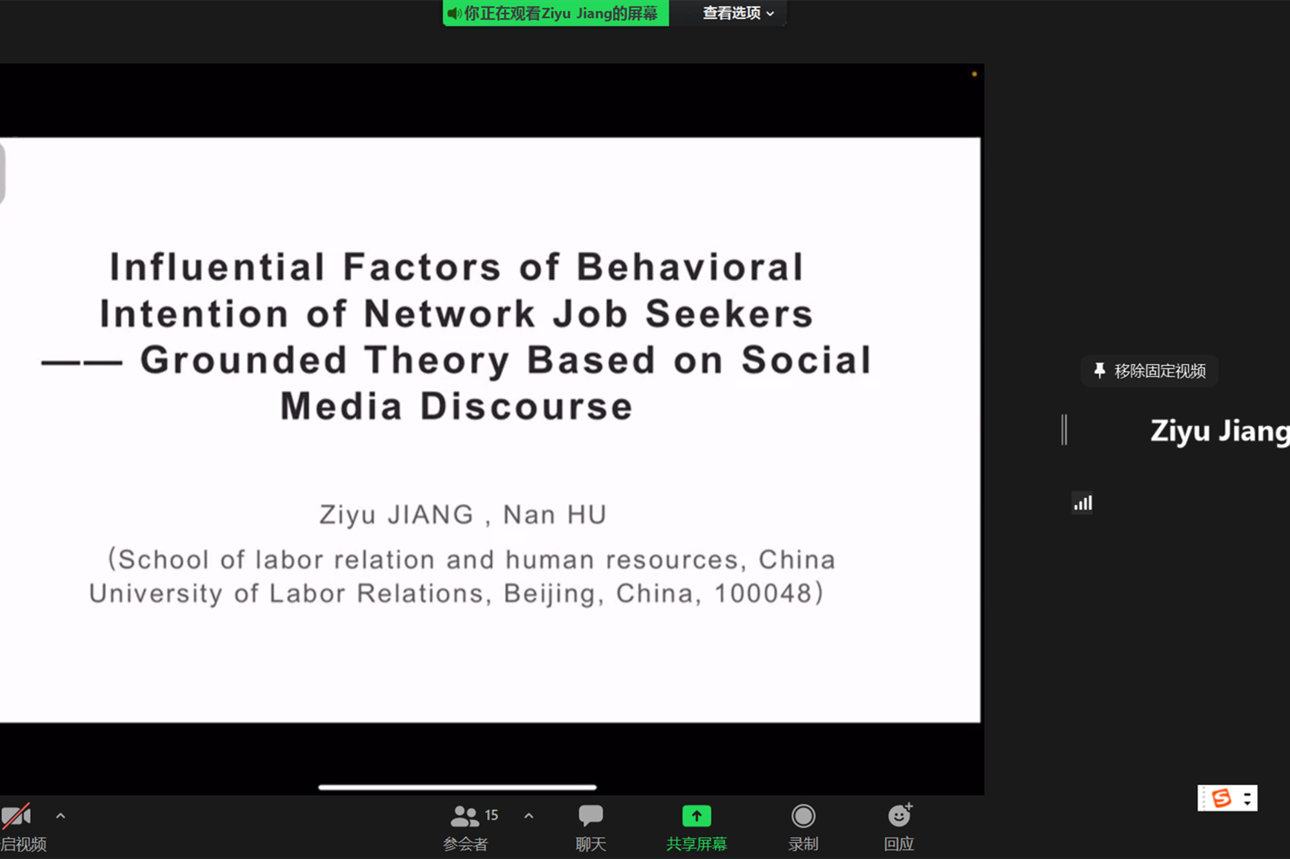Select the Ziyu Jiang video tile name
The image size is (1290, 859).
[x=1219, y=430]
